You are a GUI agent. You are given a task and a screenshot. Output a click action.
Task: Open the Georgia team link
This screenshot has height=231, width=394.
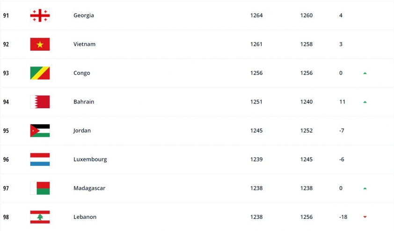[84, 15]
